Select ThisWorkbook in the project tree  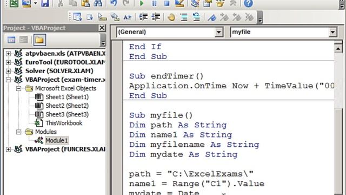[64, 123]
